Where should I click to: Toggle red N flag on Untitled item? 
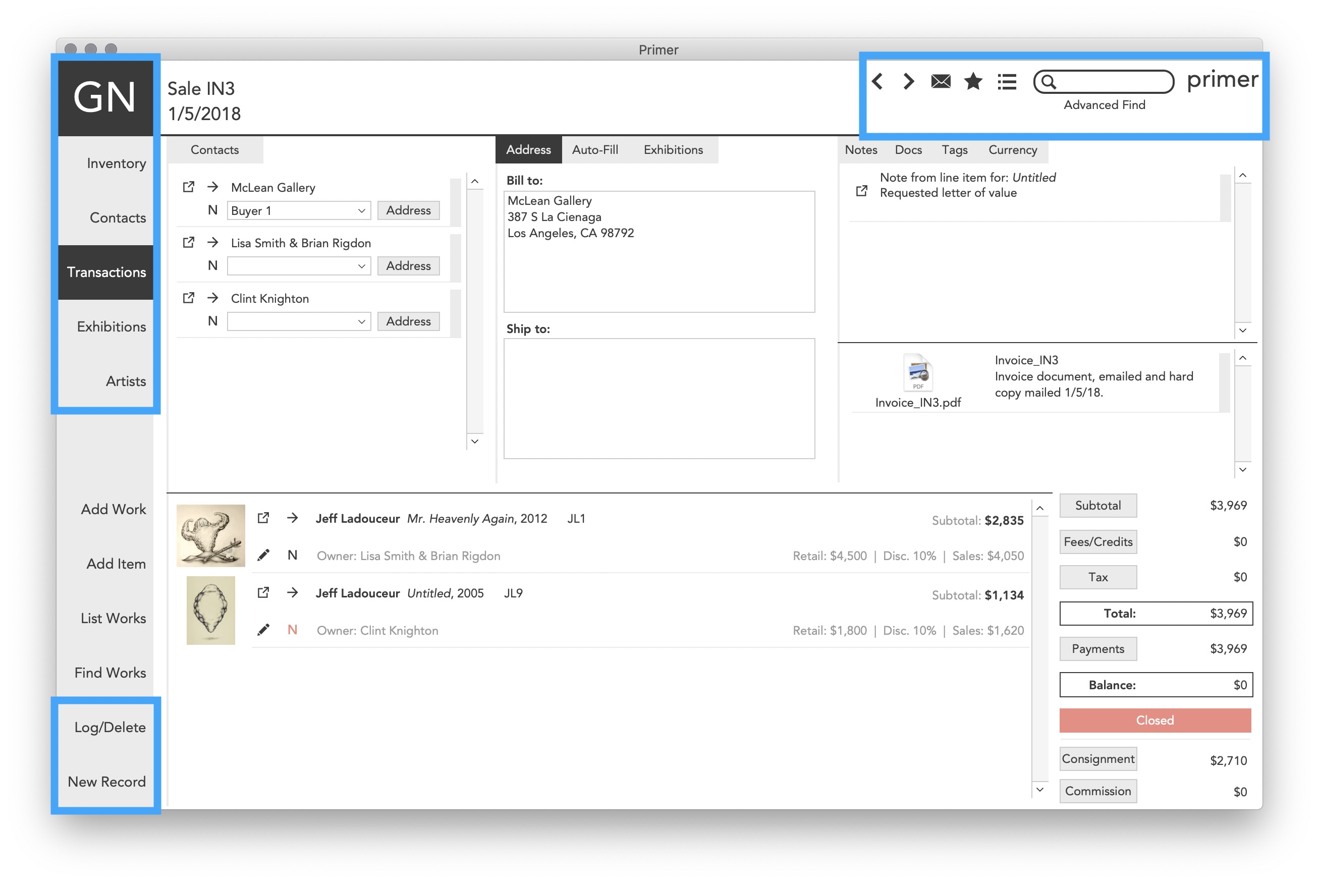(292, 630)
